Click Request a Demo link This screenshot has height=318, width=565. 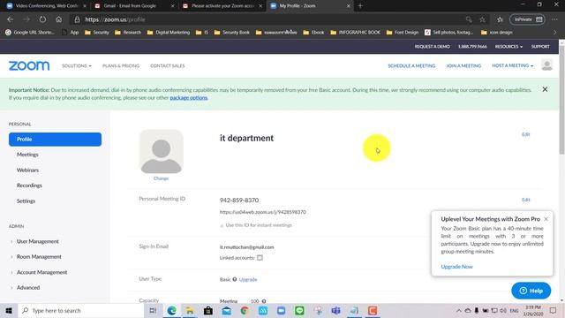(432, 47)
